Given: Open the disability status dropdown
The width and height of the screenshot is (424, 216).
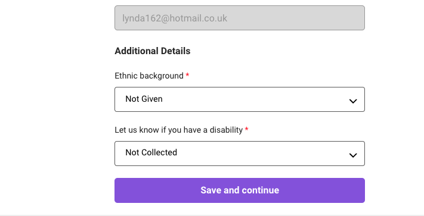Looking at the screenshot, I should 240,154.
